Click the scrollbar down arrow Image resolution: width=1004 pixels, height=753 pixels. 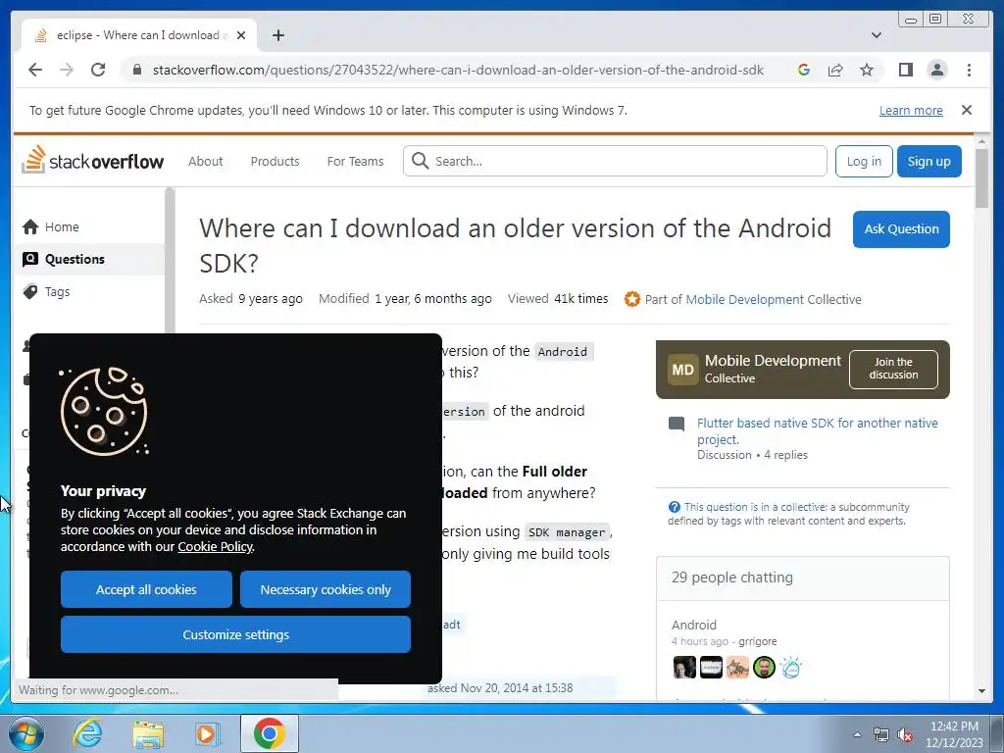[981, 691]
